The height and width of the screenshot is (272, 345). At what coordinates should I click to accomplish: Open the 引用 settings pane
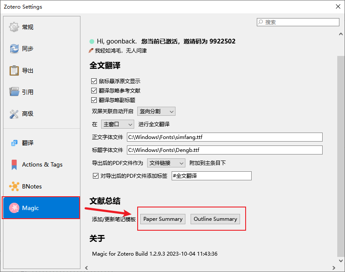click(x=42, y=92)
